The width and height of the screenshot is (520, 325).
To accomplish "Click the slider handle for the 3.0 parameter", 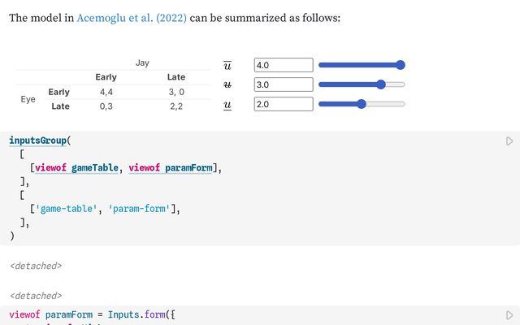I will pyautogui.click(x=381, y=84).
